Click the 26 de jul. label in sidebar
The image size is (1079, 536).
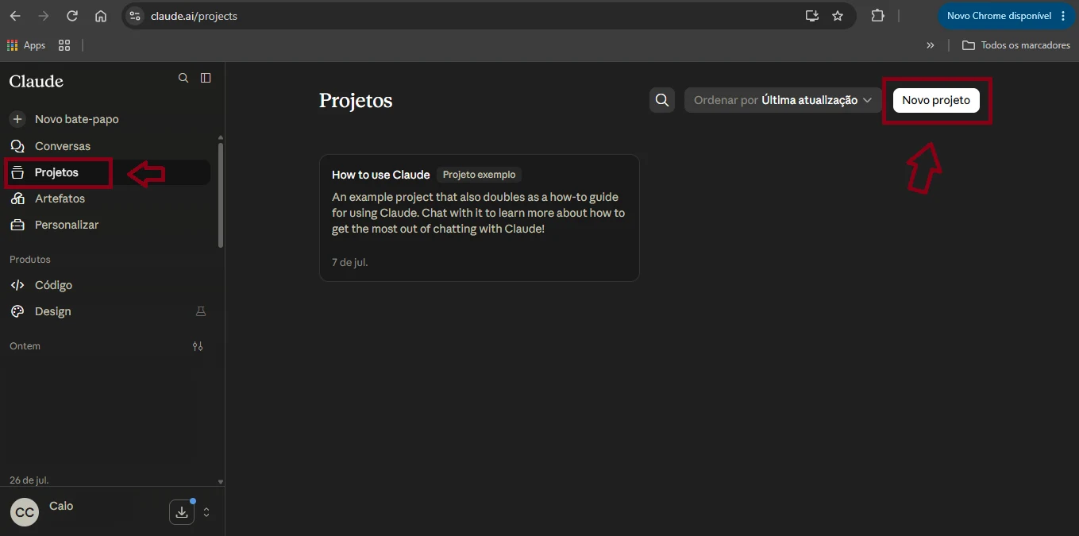pyautogui.click(x=29, y=480)
